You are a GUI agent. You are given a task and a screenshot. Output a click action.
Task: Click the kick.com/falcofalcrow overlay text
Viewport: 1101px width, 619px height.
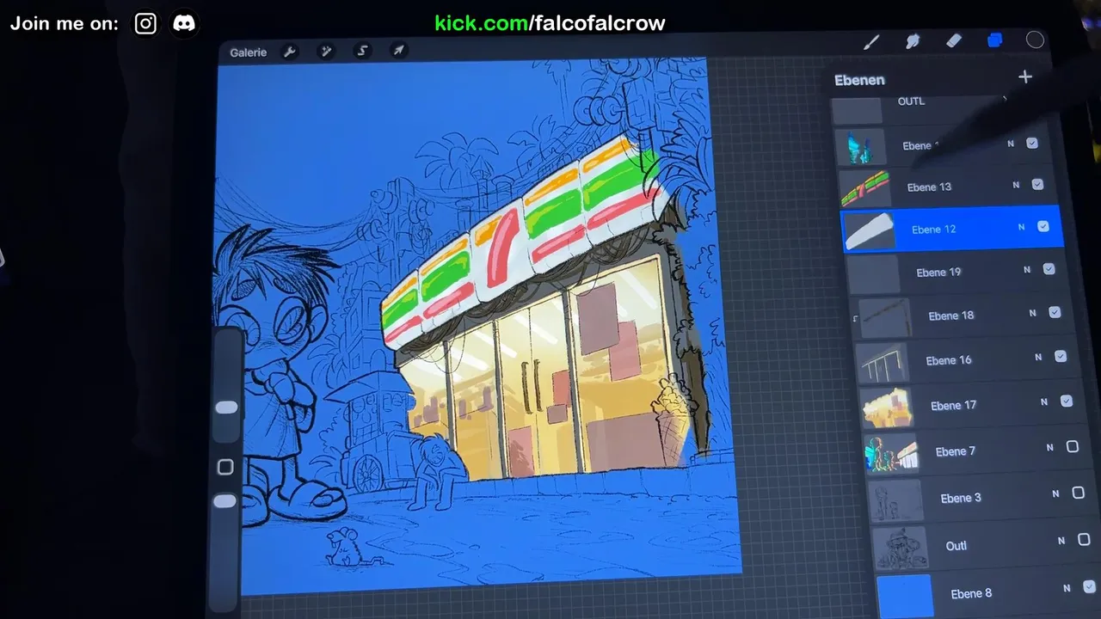click(550, 23)
